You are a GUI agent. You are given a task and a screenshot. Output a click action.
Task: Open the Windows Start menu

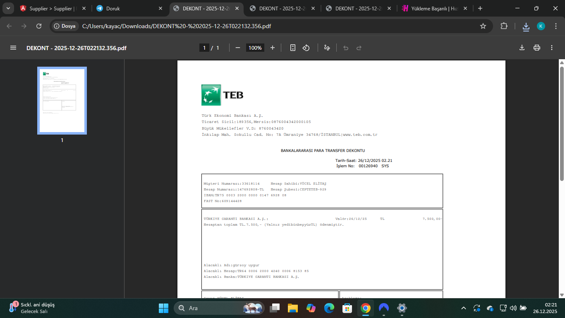[164, 308]
